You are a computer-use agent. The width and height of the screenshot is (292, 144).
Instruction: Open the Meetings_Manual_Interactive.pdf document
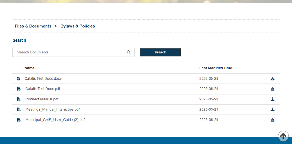tap(52, 109)
